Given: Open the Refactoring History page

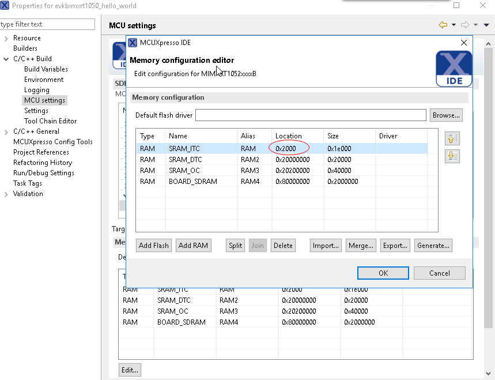Looking at the screenshot, I should coord(43,163).
